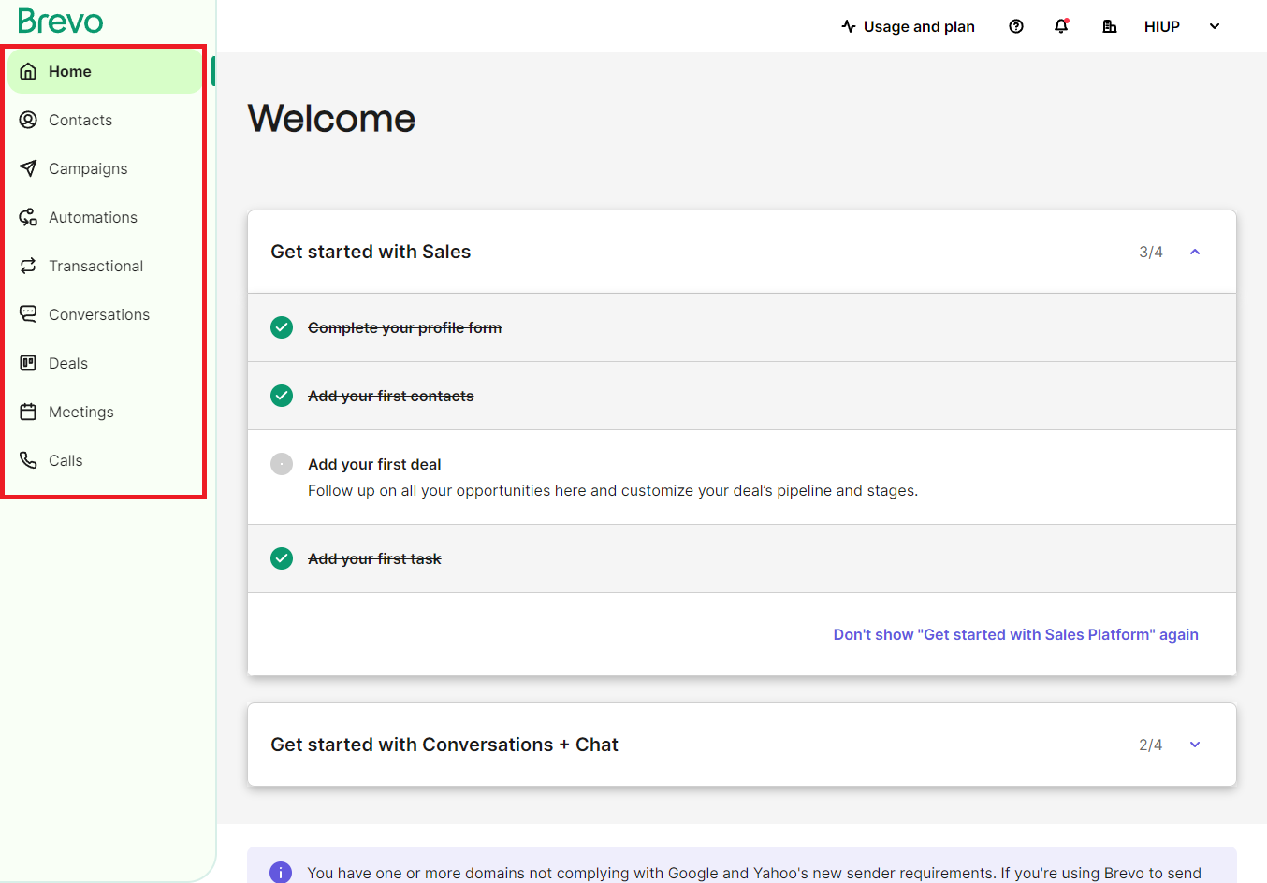Expand the Get started with Conversations + Chat section
Screen dimensions: 1267x883
click(1195, 745)
